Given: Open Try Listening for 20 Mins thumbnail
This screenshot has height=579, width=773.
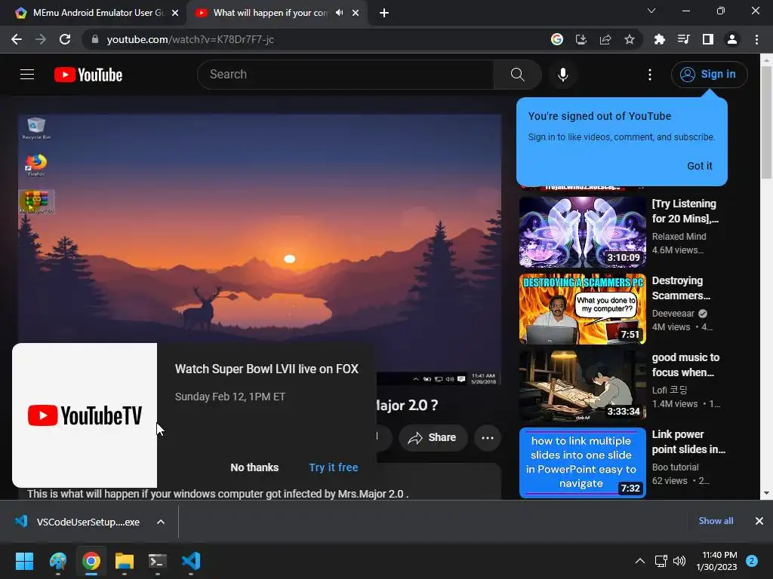Looking at the screenshot, I should tap(582, 232).
